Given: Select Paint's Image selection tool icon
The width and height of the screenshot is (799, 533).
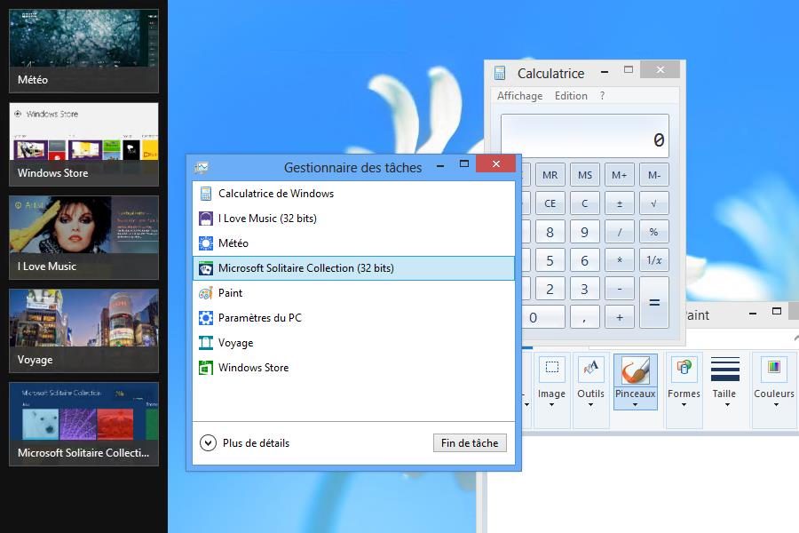Looking at the screenshot, I should pyautogui.click(x=552, y=367).
